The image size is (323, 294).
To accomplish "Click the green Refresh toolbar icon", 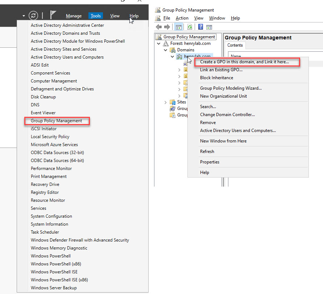I will coord(190,27).
